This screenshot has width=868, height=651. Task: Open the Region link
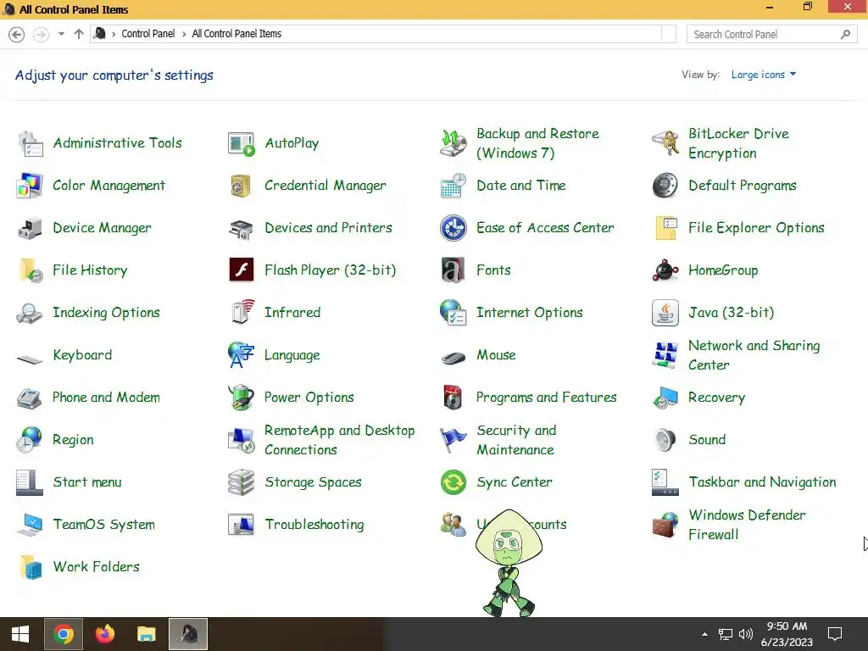pos(73,440)
